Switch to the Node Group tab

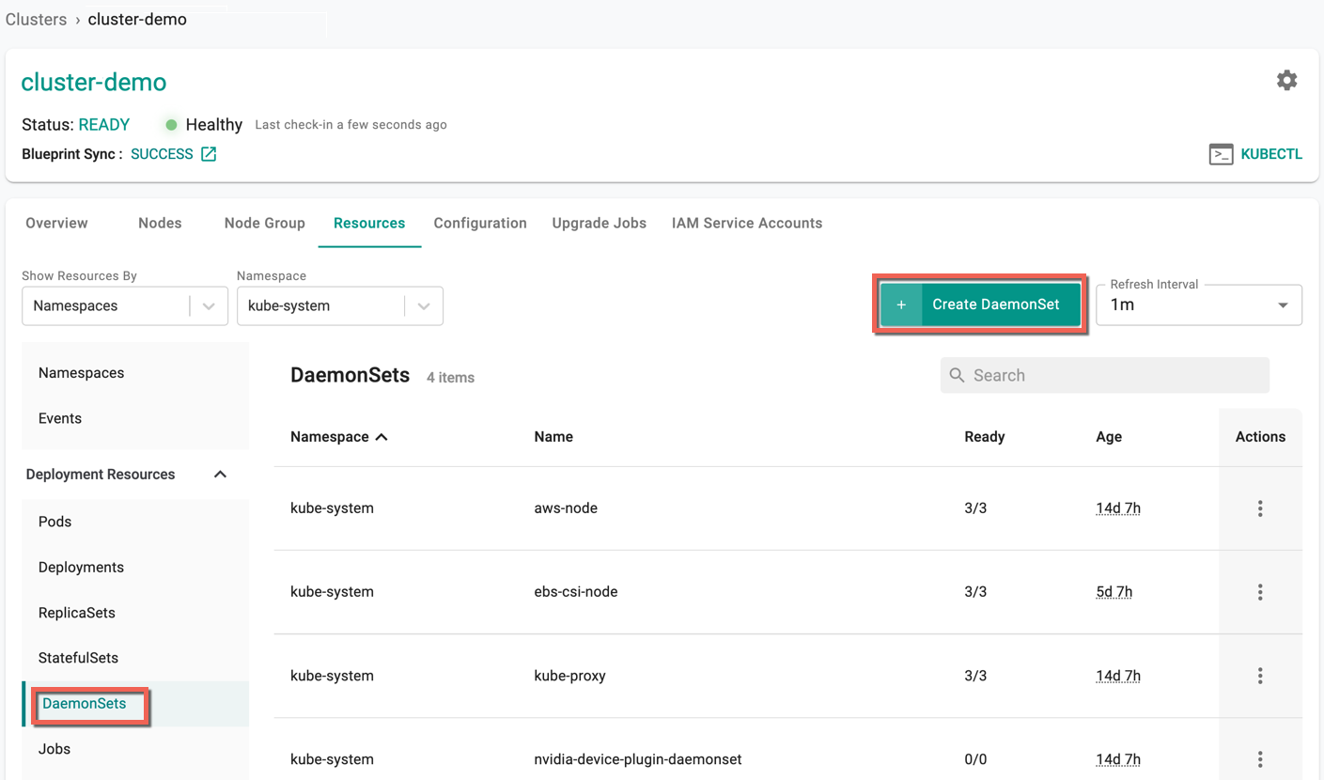click(x=265, y=223)
